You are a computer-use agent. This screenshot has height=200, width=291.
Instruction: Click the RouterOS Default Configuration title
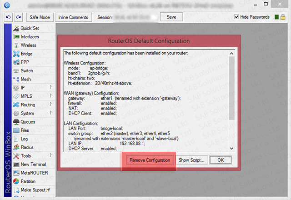pyautogui.click(x=149, y=41)
